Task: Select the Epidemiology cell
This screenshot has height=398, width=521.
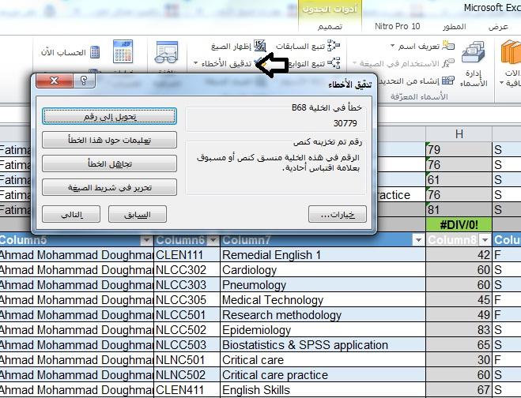Action: pyautogui.click(x=323, y=330)
